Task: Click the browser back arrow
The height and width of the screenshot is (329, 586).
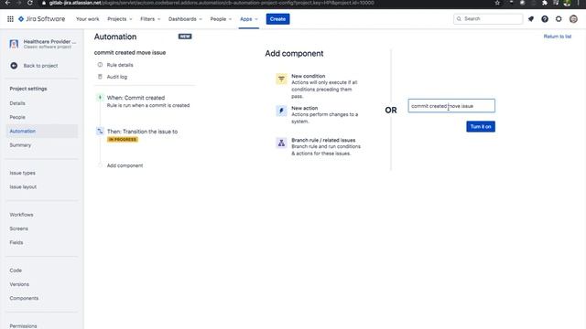Action: [7, 3]
